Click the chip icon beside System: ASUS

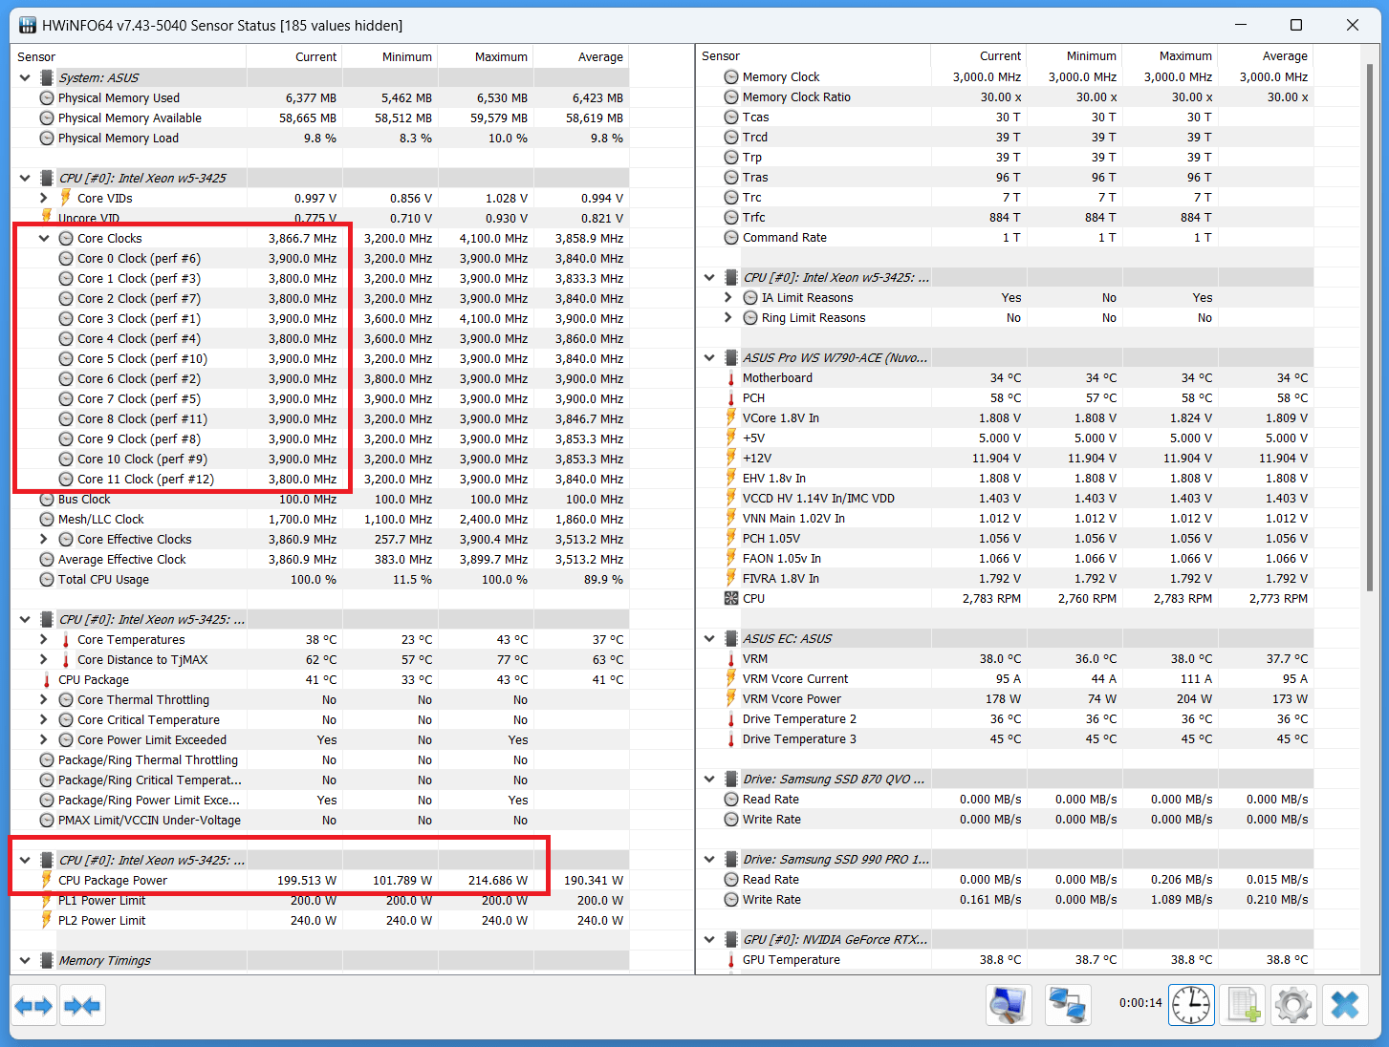pyautogui.click(x=47, y=77)
